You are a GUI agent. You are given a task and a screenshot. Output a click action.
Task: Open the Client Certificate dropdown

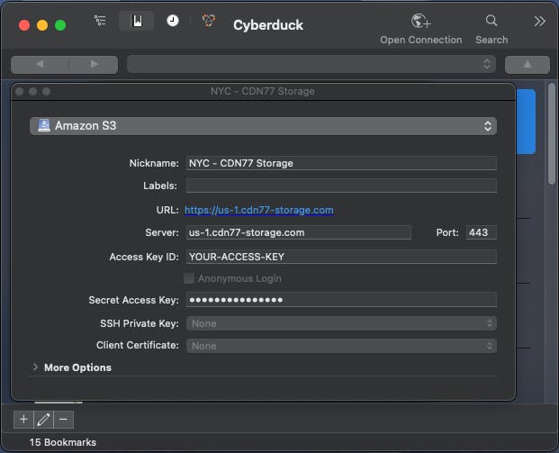[x=341, y=346]
